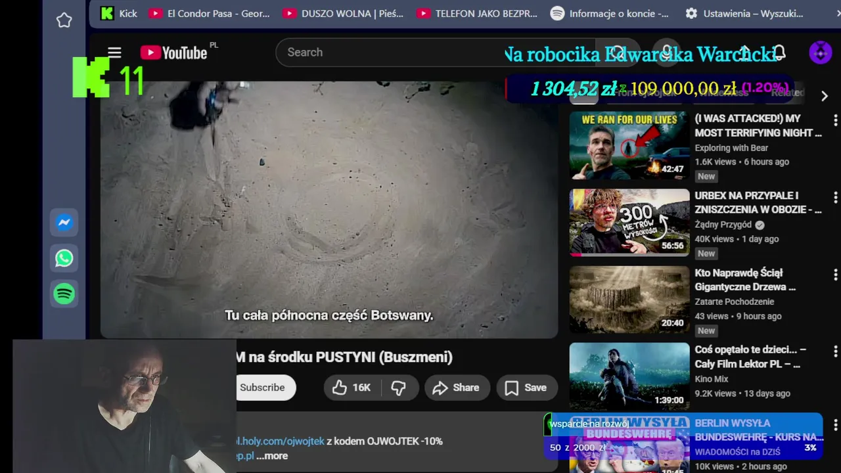This screenshot has width=841, height=473.
Task: Click the webcam overlay feed
Action: 124,406
